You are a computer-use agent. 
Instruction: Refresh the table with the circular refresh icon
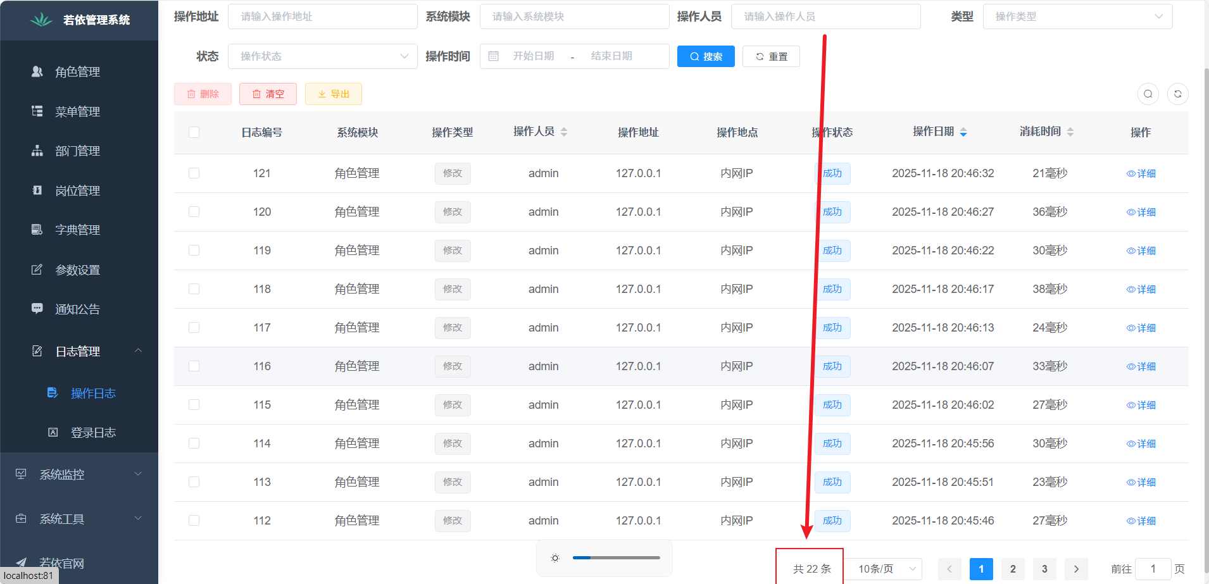coord(1178,94)
